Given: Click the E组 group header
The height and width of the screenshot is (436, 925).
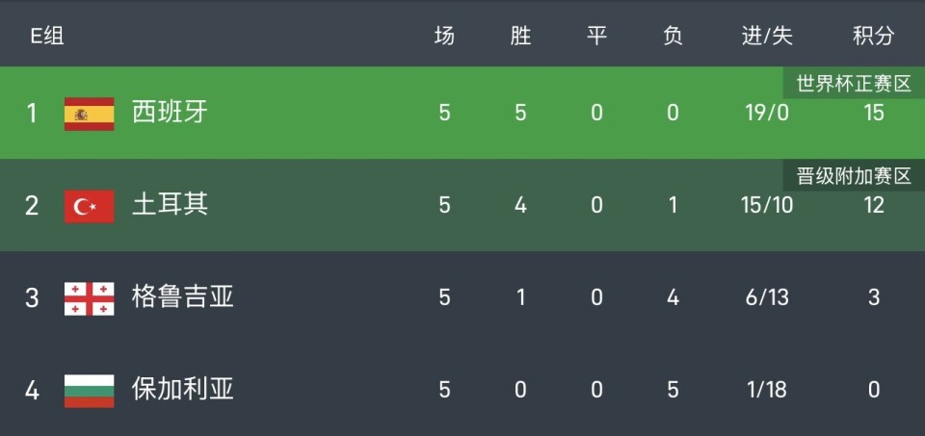Looking at the screenshot, I should pos(47,37).
